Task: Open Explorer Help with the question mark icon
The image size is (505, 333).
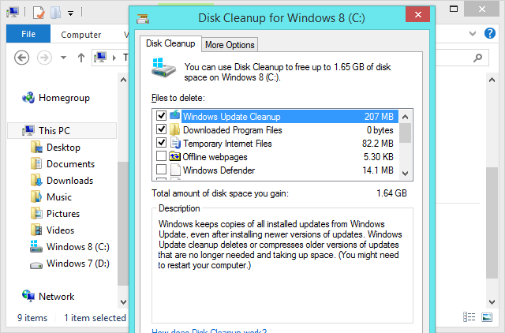Action: click(490, 33)
